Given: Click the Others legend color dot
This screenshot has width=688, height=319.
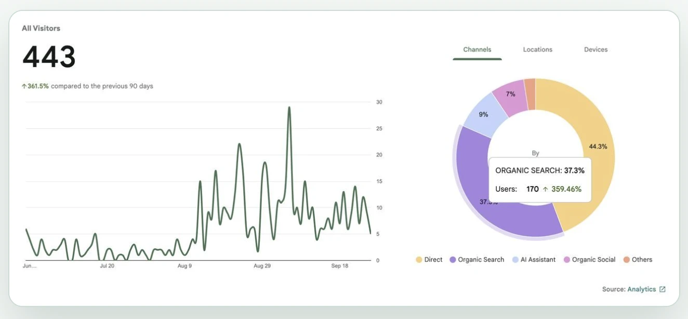Looking at the screenshot, I should coord(627,260).
